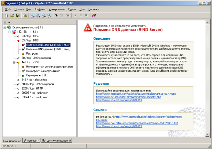Open the Сервис menu
The width and height of the screenshot is (212, 149).
pos(72,9)
